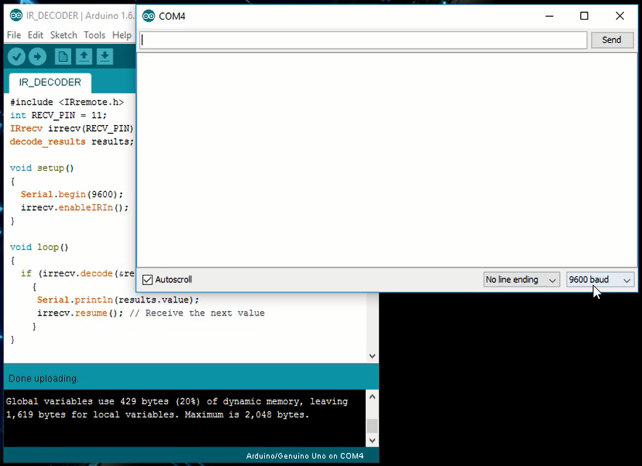This screenshot has height=466, width=642.
Task: Create a new sketch via toolbar icon
Action: click(62, 57)
